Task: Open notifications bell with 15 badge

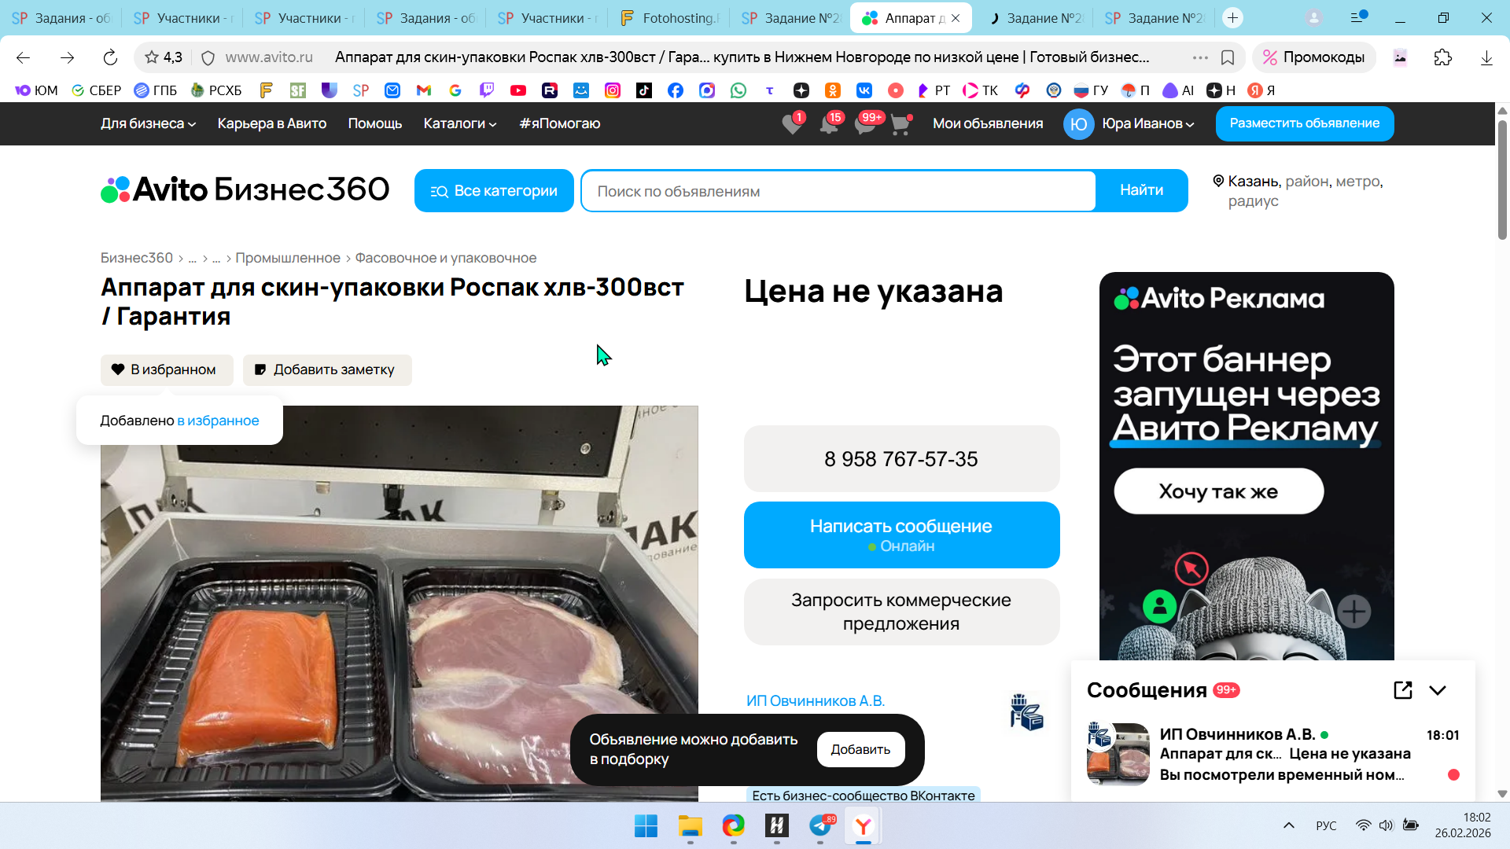Action: [828, 124]
